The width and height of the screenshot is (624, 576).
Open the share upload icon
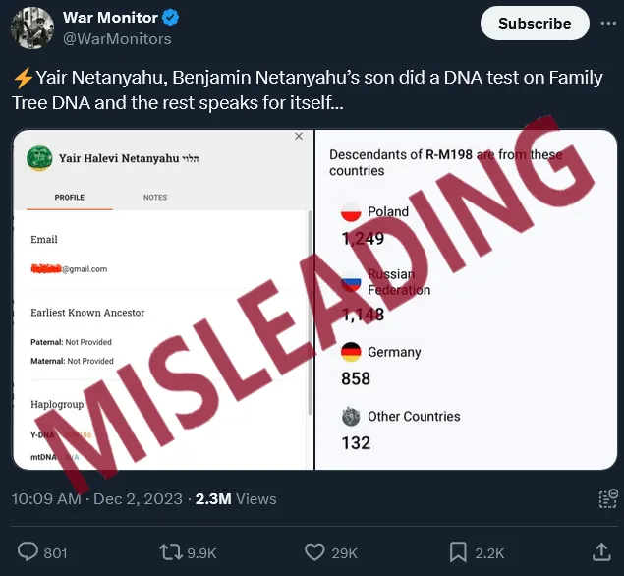pos(601,552)
